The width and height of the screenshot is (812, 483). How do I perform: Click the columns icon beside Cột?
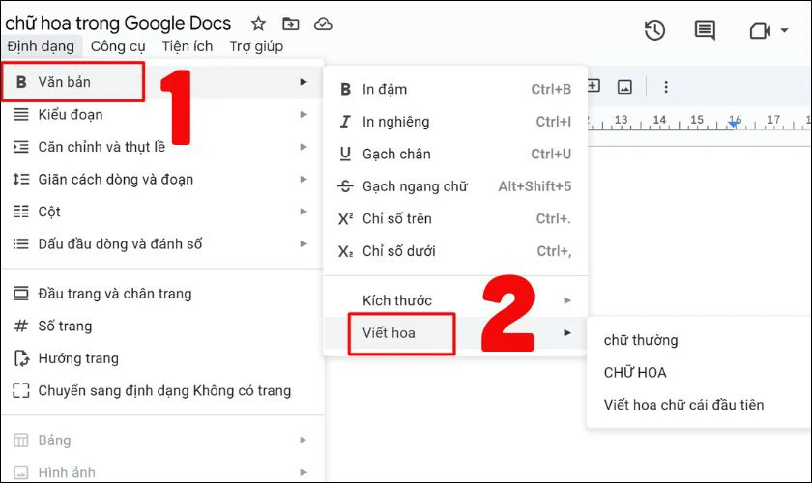click(x=21, y=212)
